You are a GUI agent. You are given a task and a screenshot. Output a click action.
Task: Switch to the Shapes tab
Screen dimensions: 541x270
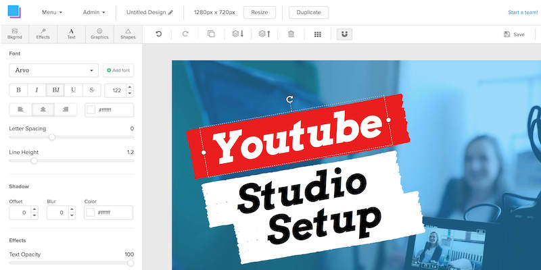(128, 34)
